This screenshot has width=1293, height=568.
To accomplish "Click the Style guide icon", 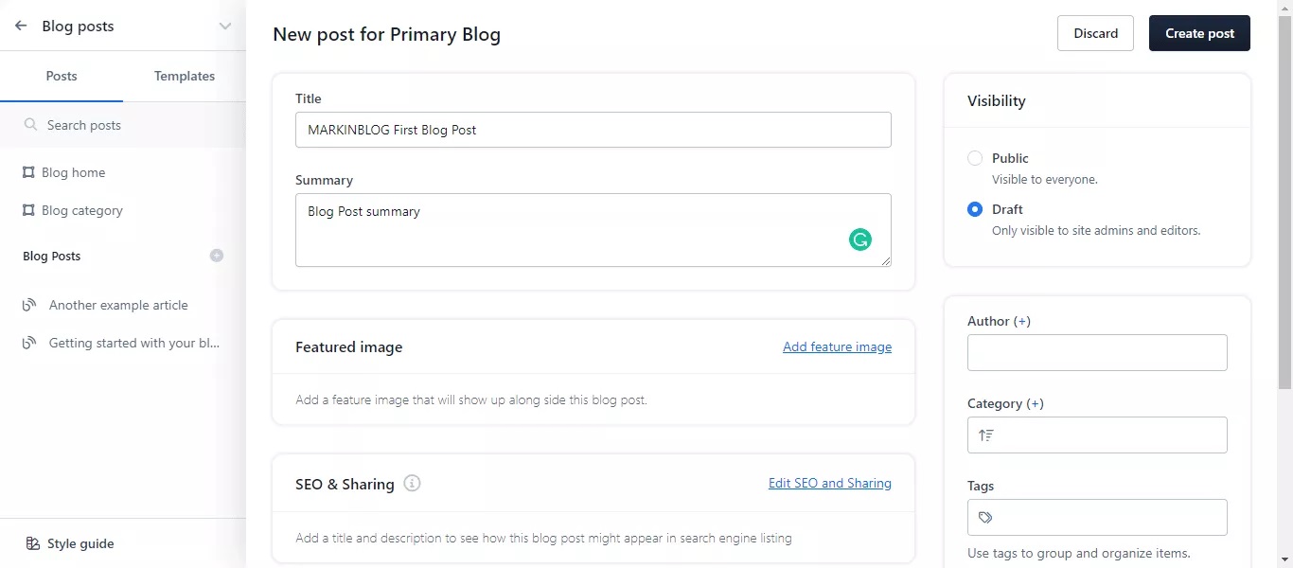I will (32, 543).
